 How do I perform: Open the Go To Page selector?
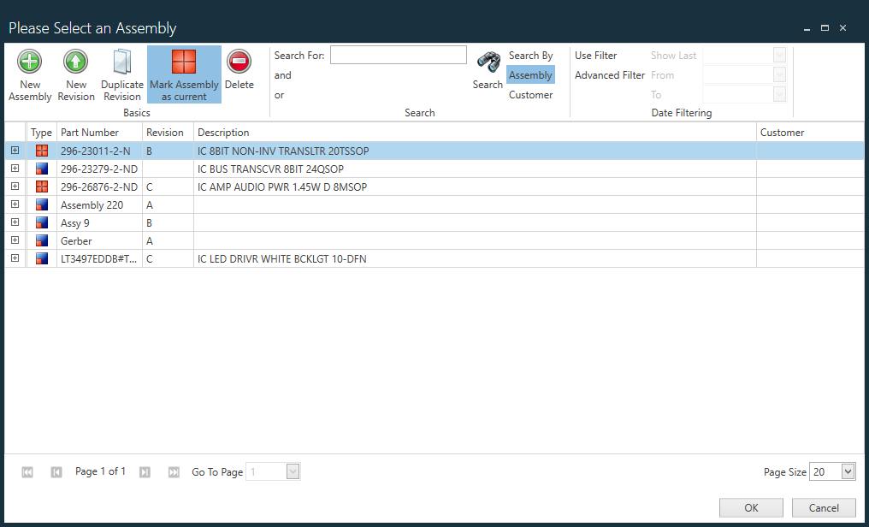[293, 471]
